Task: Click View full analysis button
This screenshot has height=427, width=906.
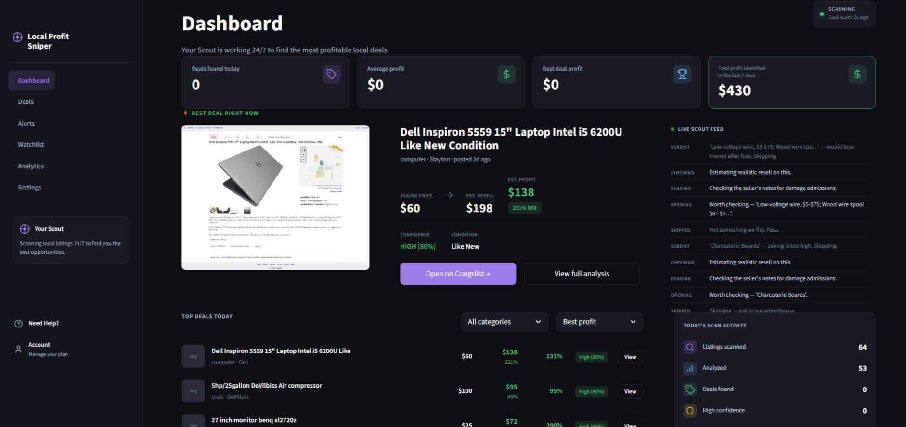Action: click(582, 274)
